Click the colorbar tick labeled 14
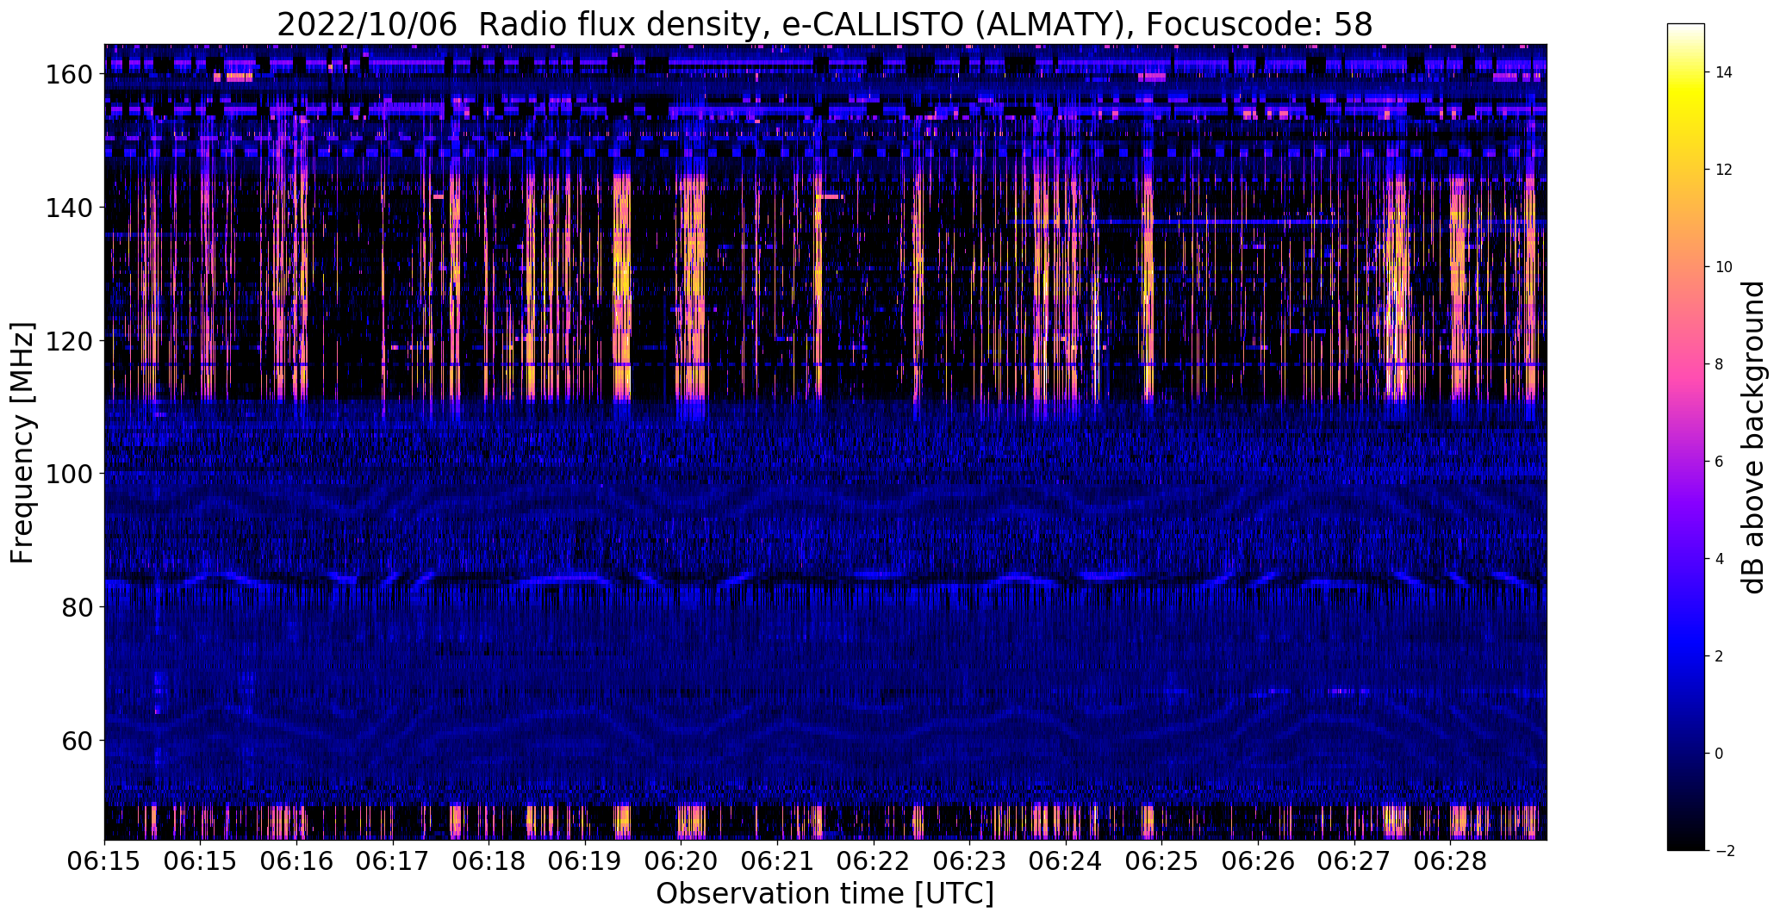Image resolution: width=1780 pixels, height=919 pixels. point(1724,72)
